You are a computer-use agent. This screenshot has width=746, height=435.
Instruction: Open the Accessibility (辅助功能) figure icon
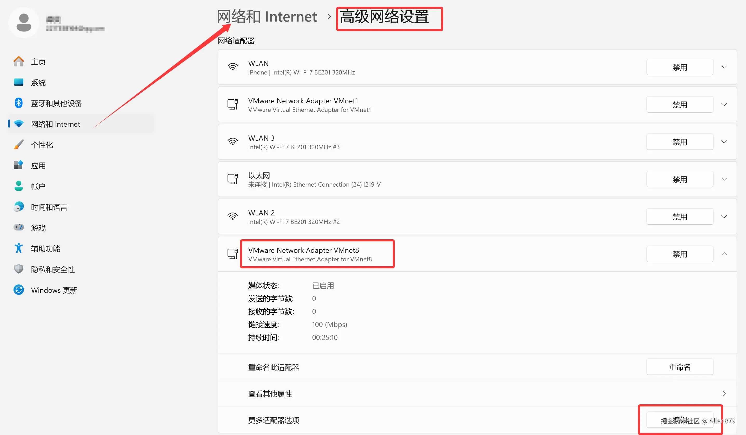[19, 248]
